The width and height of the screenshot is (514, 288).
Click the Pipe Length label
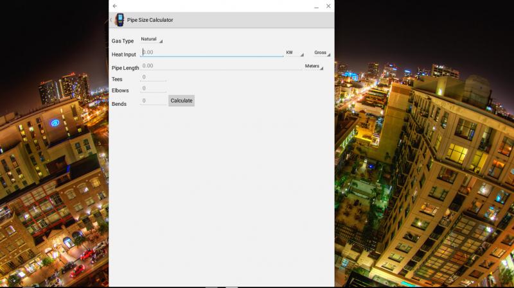coord(125,67)
